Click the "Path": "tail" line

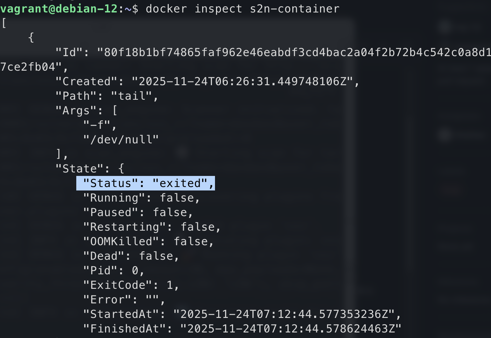point(107,96)
